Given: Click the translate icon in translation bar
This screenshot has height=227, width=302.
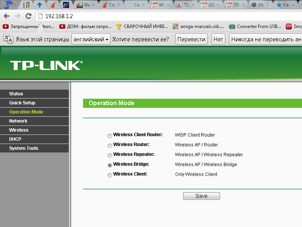Looking at the screenshot, I should click(8, 39).
